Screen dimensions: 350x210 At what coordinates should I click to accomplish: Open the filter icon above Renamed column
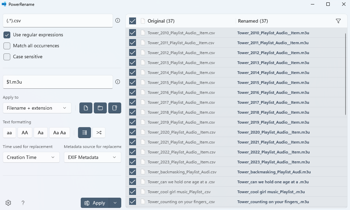pyautogui.click(x=338, y=21)
